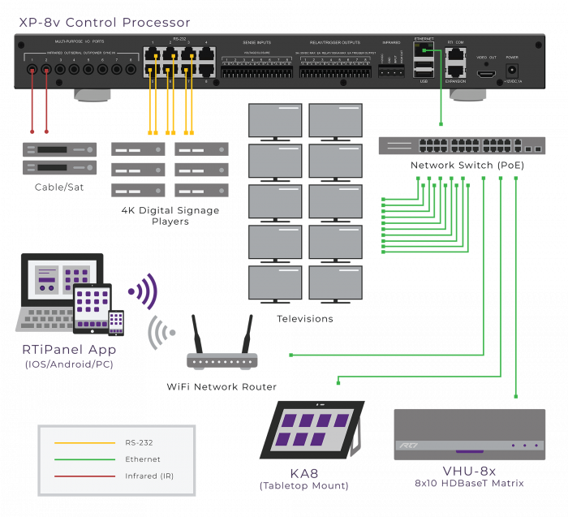Click the purple WiFi signal waves

click(x=144, y=291)
